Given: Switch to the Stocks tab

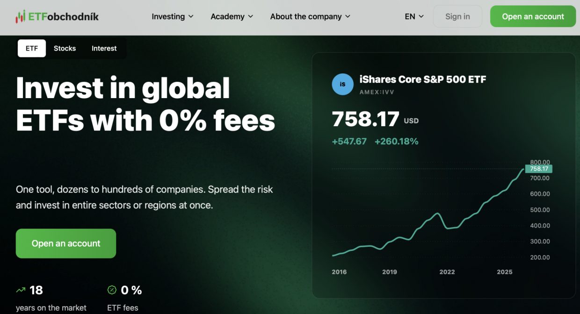Looking at the screenshot, I should pyautogui.click(x=65, y=48).
